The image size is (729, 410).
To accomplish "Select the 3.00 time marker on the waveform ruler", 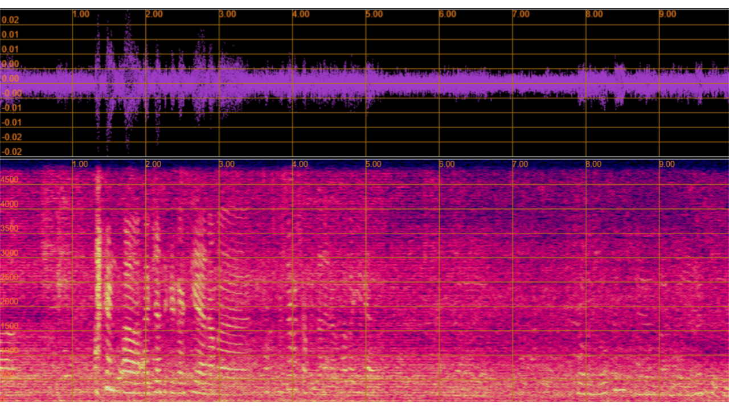I will tap(227, 14).
